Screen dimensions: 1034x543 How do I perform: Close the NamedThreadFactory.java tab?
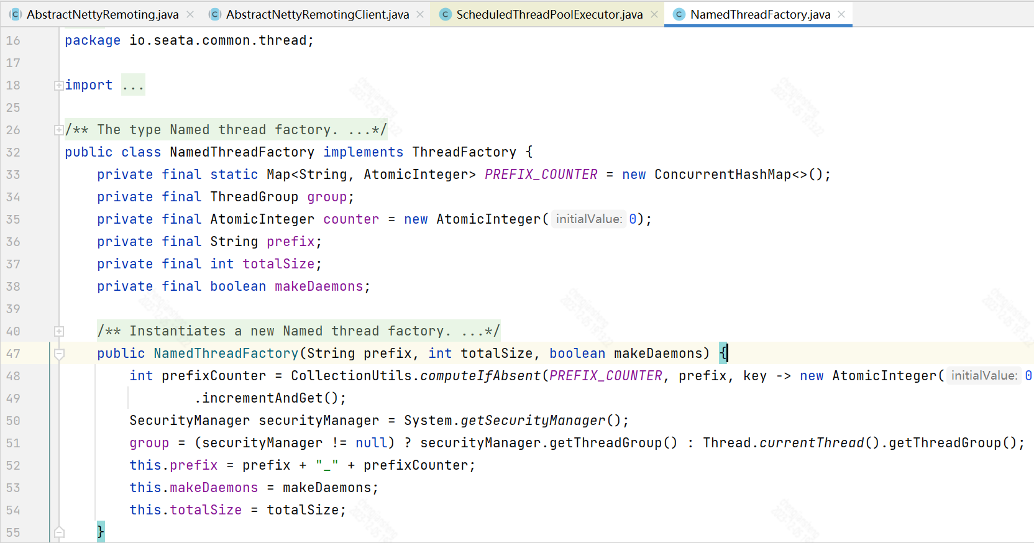click(841, 14)
